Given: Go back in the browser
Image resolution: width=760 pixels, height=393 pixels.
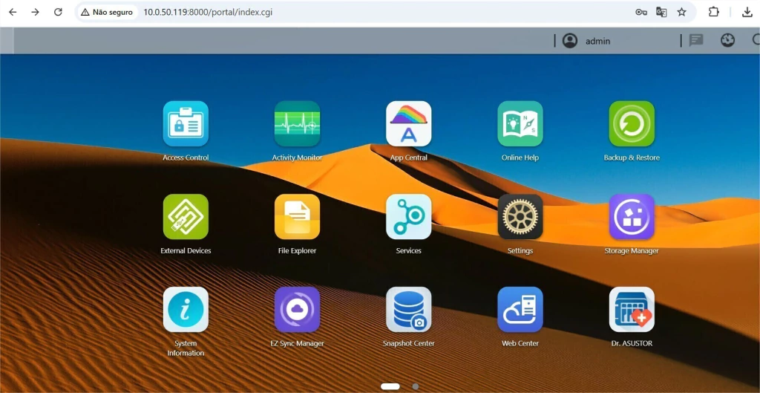Looking at the screenshot, I should 13,12.
